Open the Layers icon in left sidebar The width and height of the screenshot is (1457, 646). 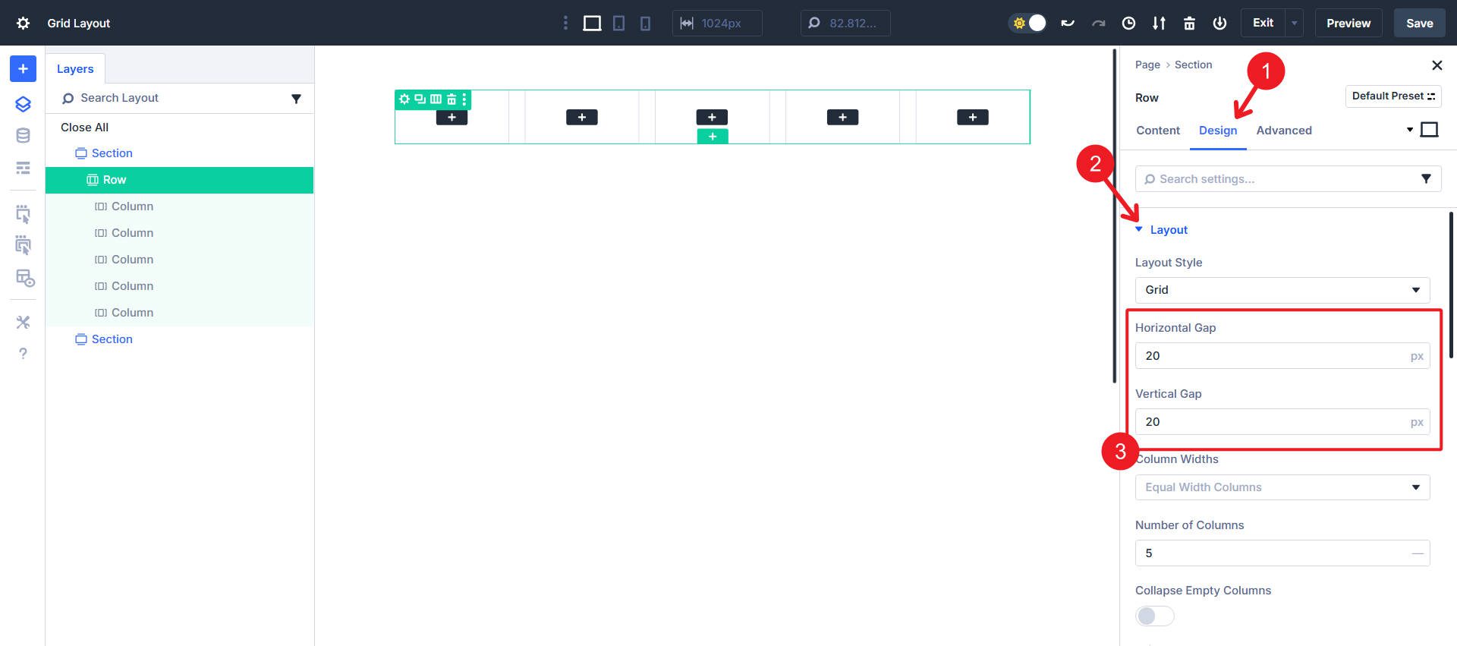[x=23, y=104]
